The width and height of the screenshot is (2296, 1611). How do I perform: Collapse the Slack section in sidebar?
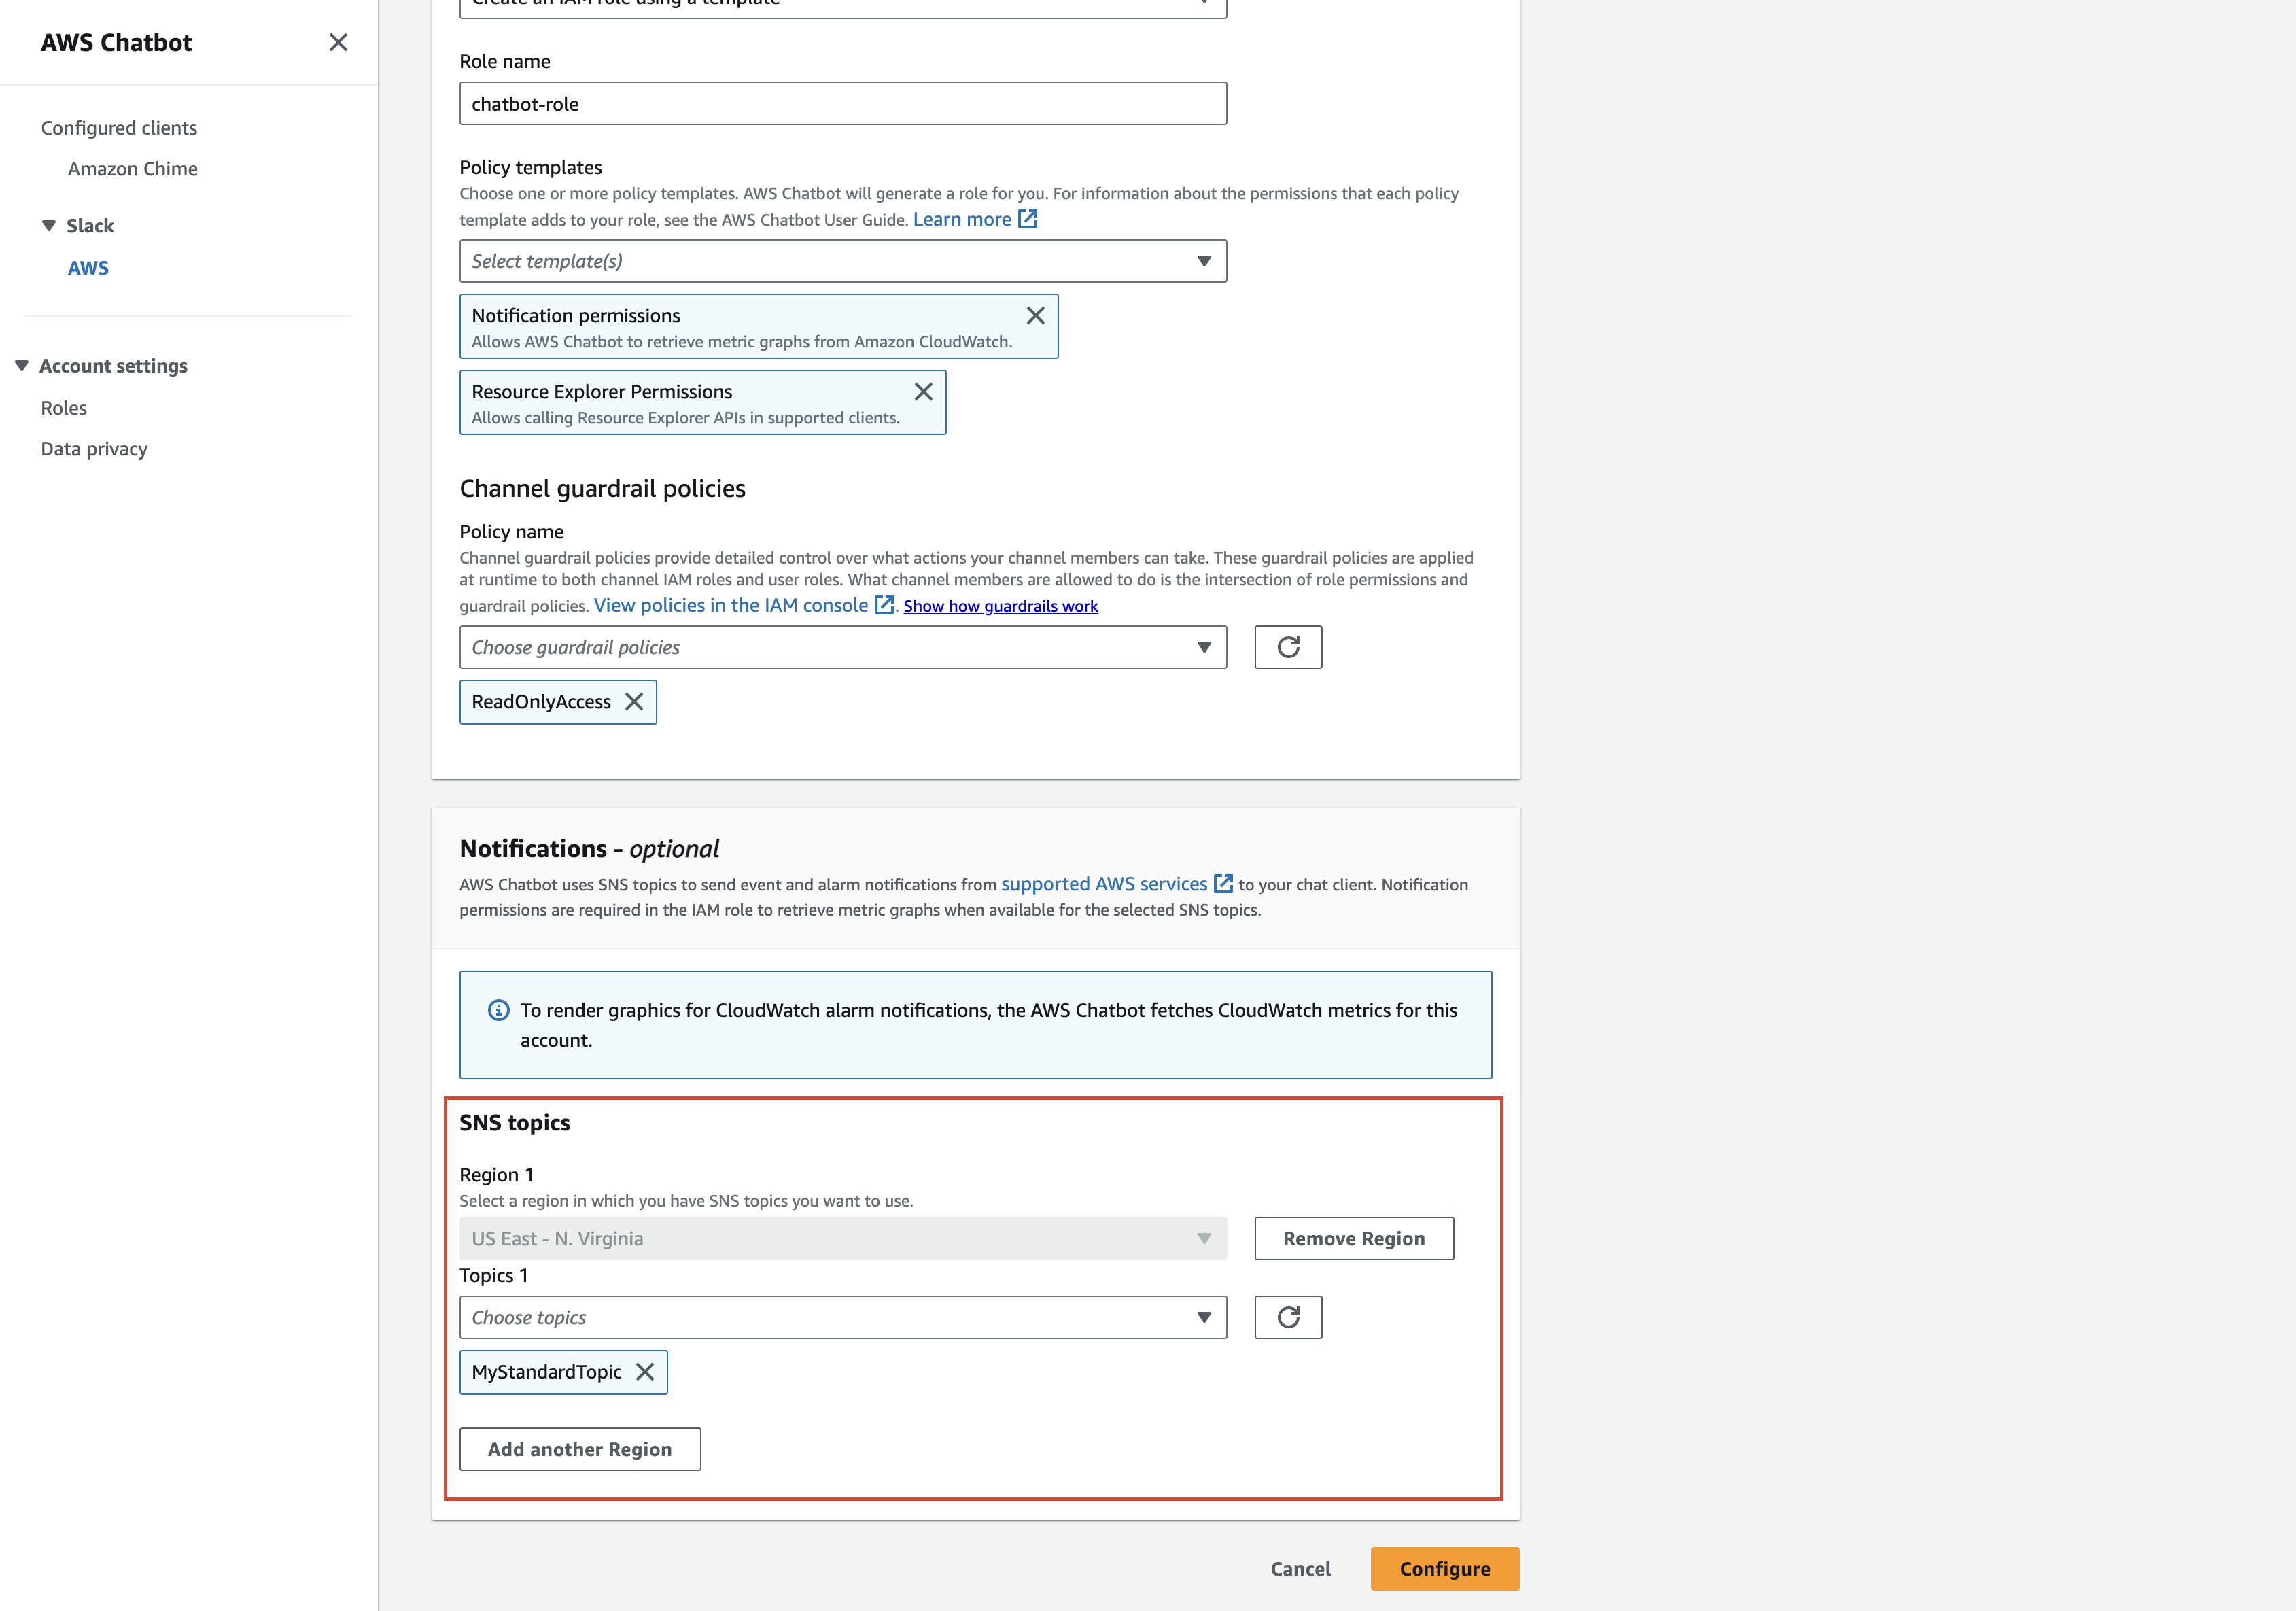[x=49, y=226]
